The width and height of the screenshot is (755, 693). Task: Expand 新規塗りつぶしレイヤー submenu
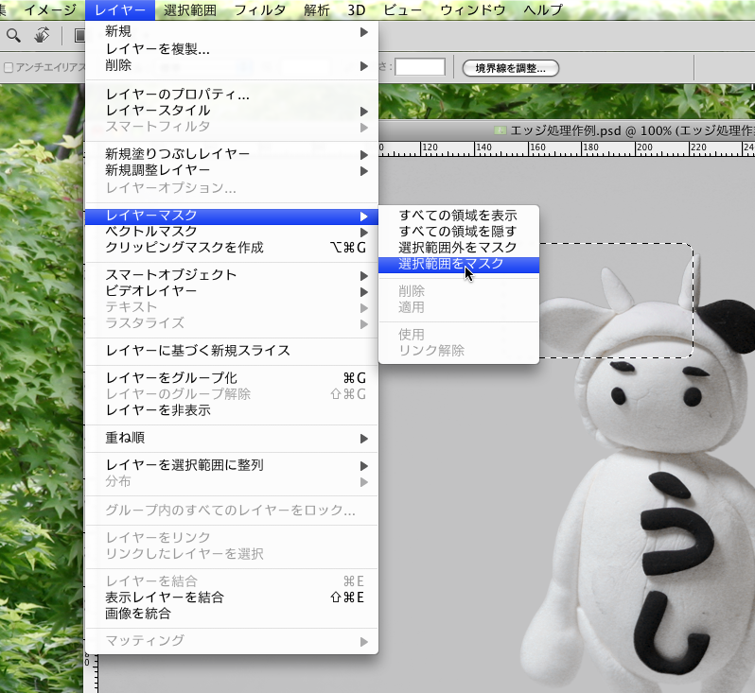click(232, 154)
